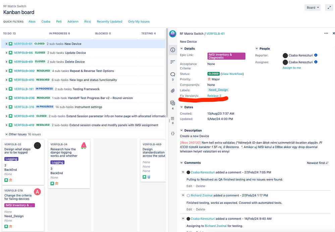Toggle the Only My Issues filter
The image size is (335, 232).
click(138, 21)
